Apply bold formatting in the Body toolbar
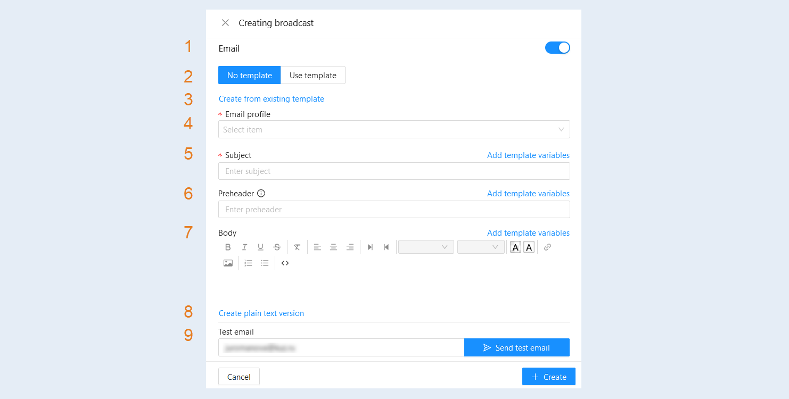789x399 pixels. 228,247
